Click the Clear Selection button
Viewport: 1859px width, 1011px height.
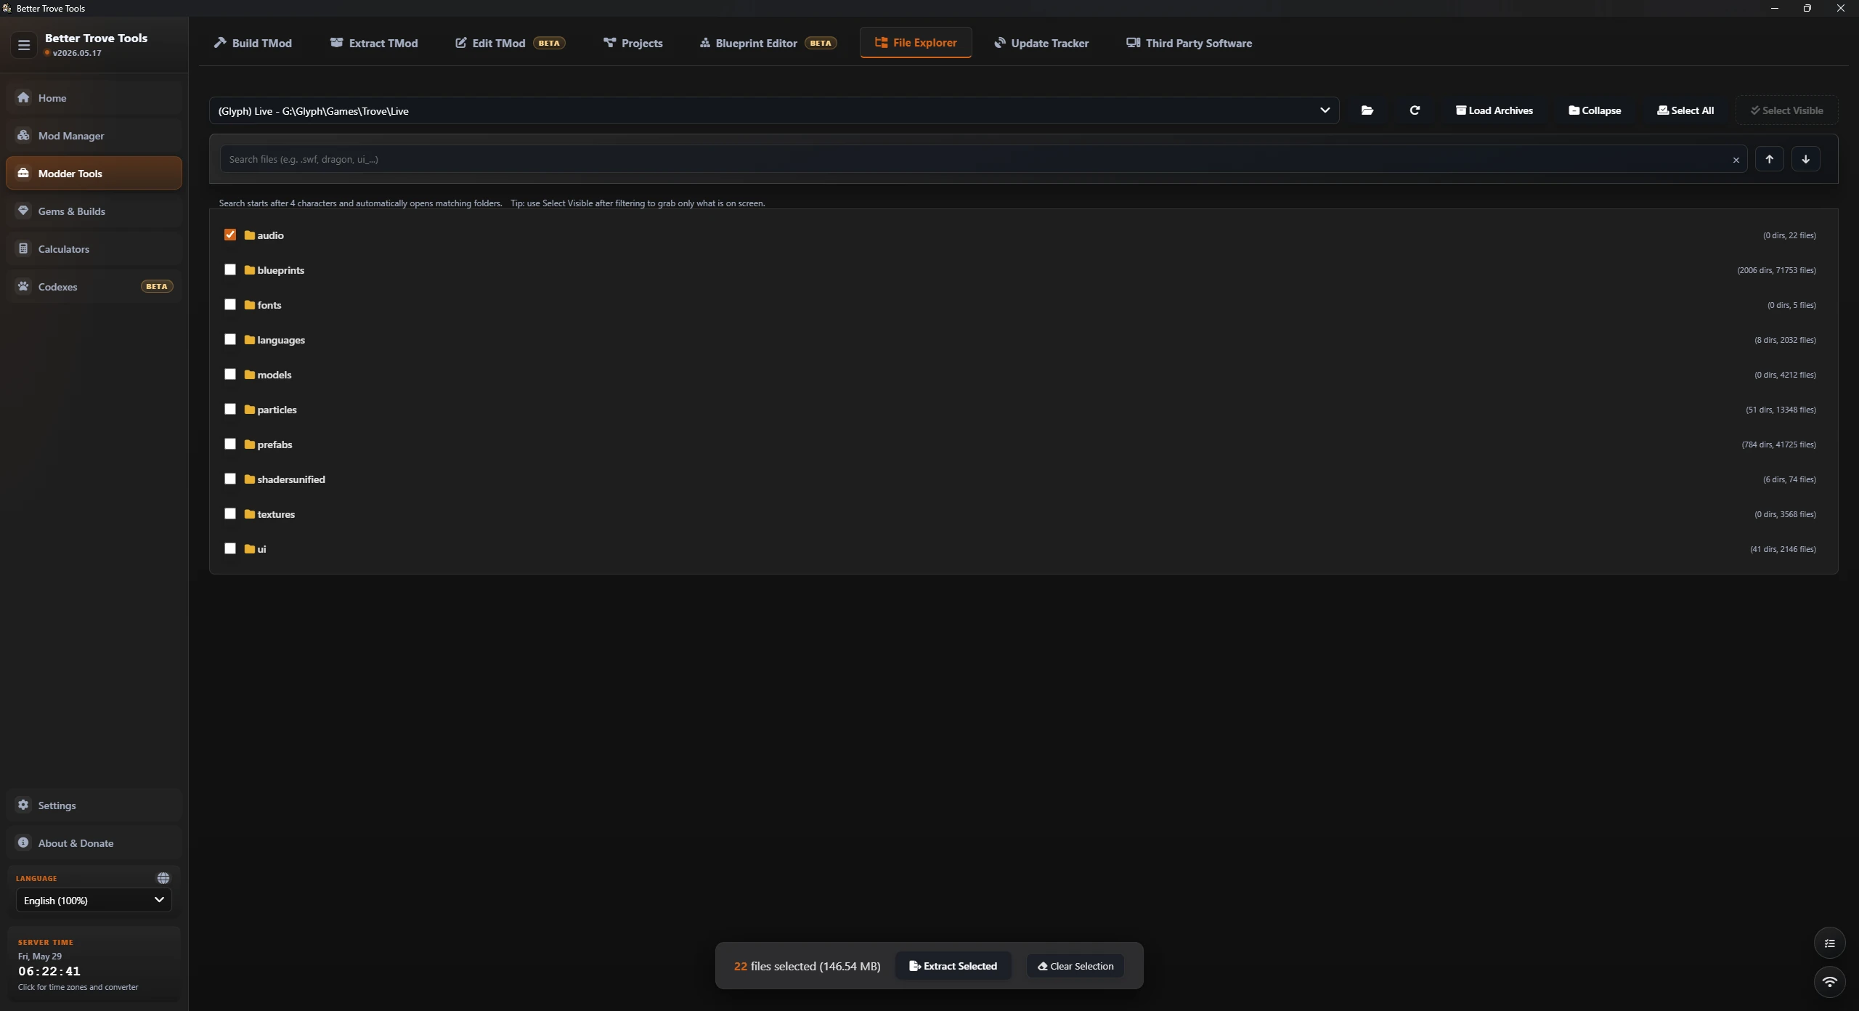(x=1075, y=966)
